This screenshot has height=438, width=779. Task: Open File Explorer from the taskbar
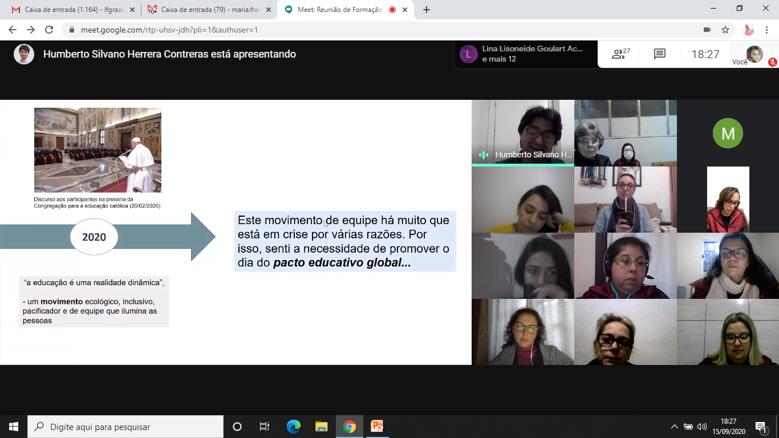tap(322, 427)
